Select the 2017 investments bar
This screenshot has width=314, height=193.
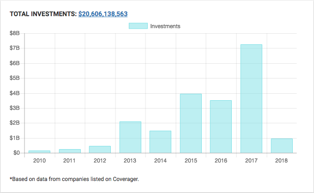pyautogui.click(x=251, y=98)
